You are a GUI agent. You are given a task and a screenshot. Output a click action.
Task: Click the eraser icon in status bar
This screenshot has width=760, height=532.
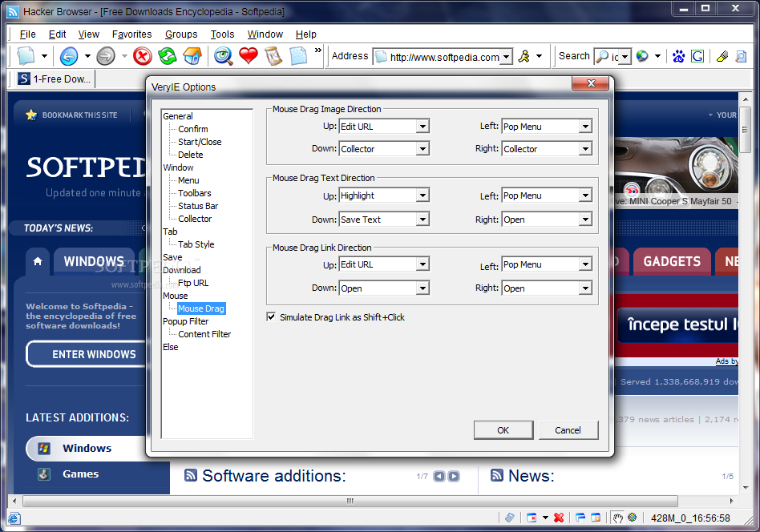point(509,518)
